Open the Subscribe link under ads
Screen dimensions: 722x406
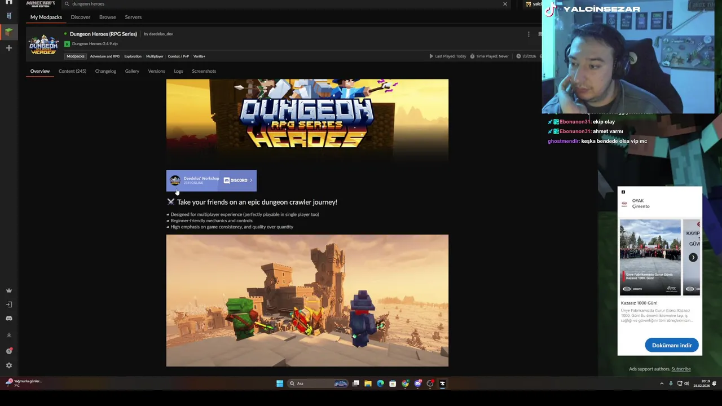point(681,369)
